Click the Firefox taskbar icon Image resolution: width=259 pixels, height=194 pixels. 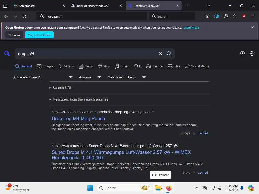[x=169, y=188]
